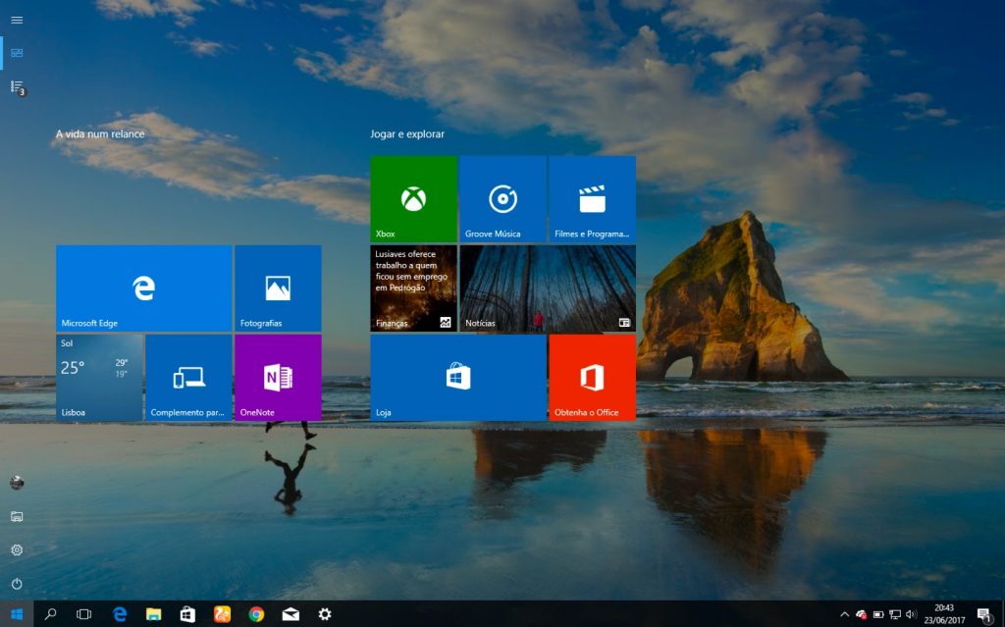Open the network connection tray icon
Image resolution: width=1005 pixels, height=627 pixels.
895,614
